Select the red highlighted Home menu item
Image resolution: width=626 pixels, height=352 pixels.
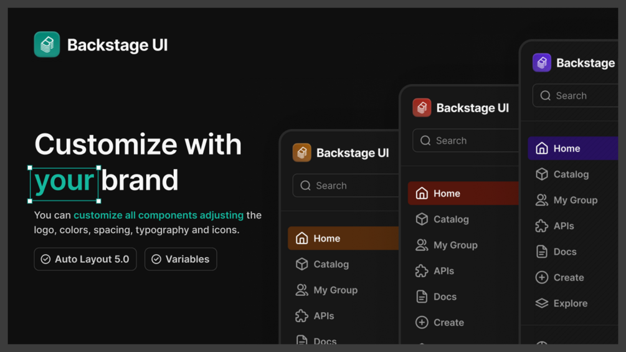463,194
